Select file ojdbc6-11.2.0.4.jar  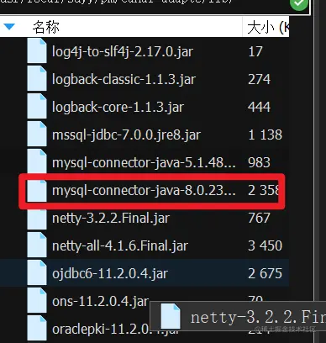(110, 273)
